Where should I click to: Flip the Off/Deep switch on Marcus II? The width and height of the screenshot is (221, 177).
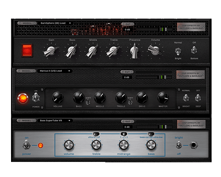[198, 98]
